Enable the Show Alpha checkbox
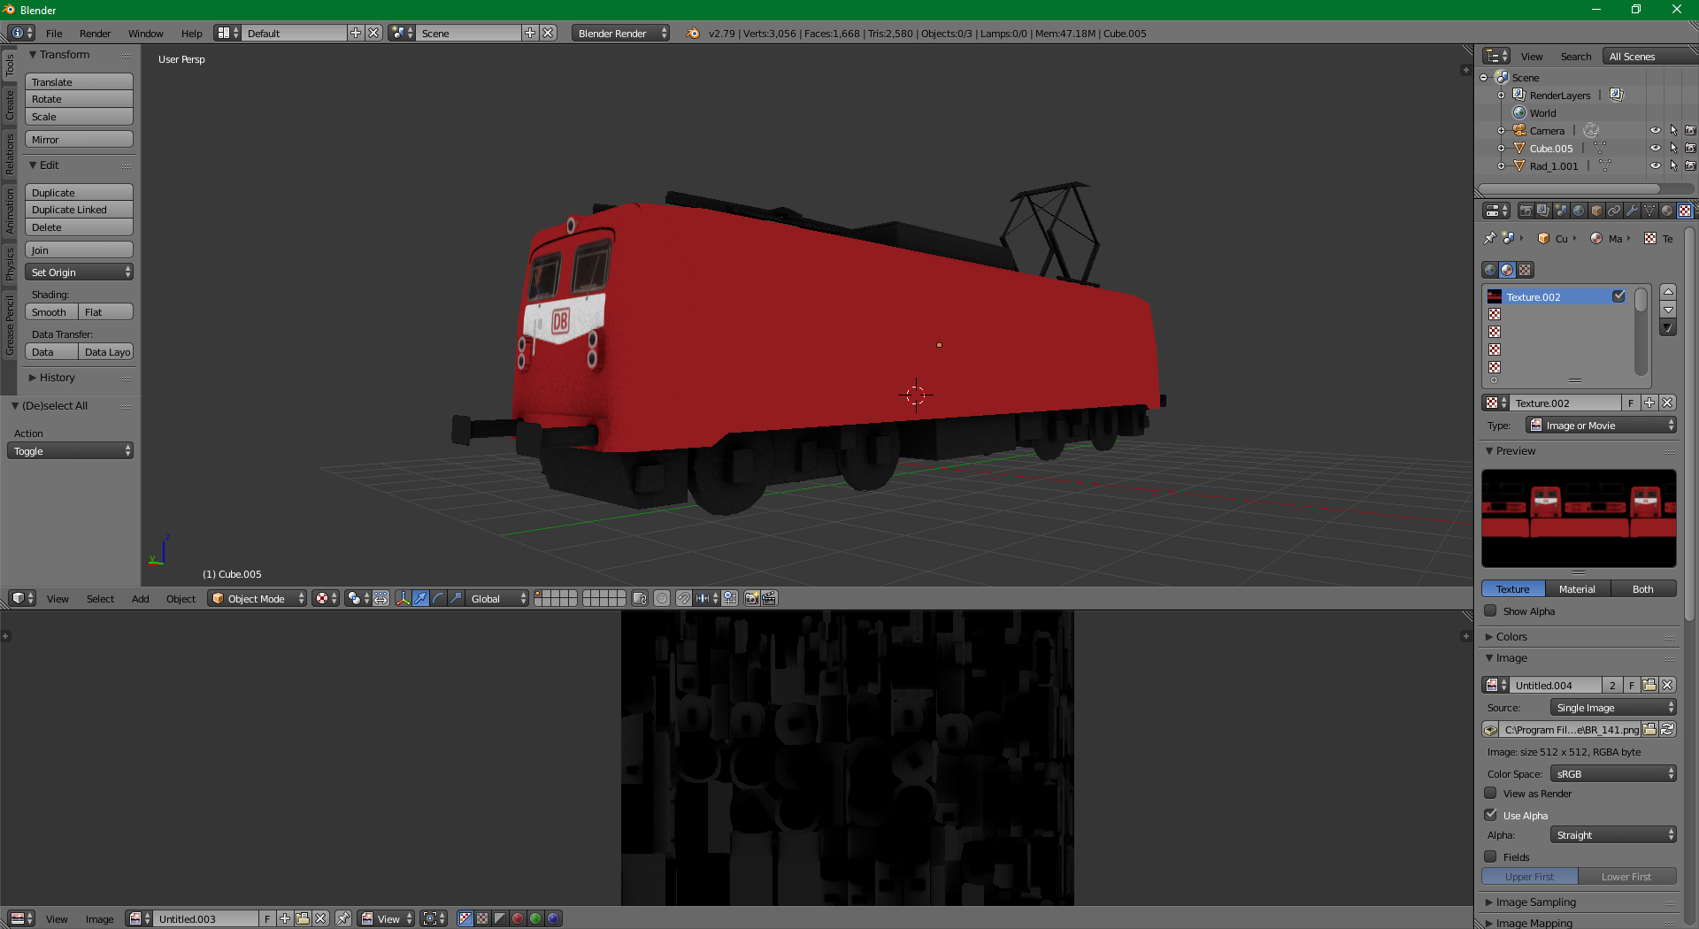The height and width of the screenshot is (929, 1699). click(x=1491, y=611)
